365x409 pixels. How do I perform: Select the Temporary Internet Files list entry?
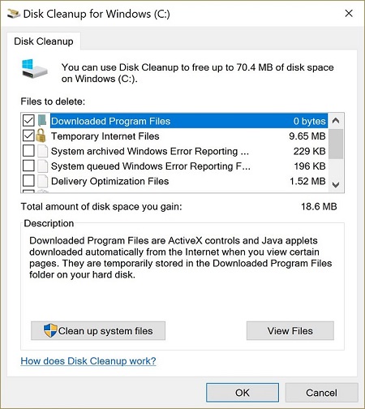[x=189, y=136]
